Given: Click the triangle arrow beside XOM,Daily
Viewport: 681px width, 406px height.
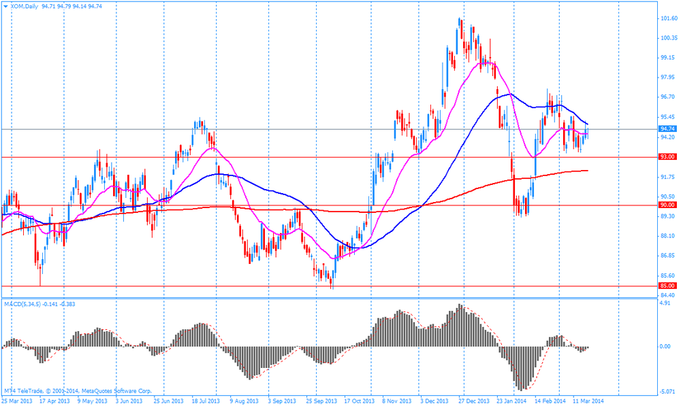Looking at the screenshot, I should [x=5, y=7].
